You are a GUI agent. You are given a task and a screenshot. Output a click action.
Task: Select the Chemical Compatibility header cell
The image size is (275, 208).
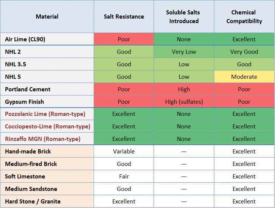point(244,17)
